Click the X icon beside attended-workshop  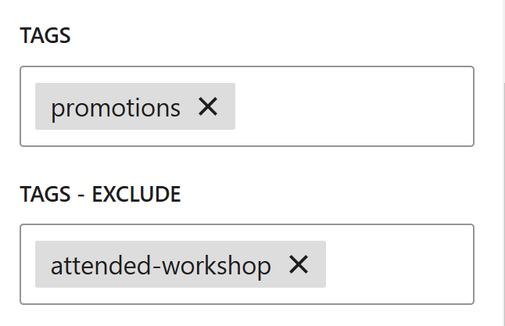pyautogui.click(x=299, y=265)
